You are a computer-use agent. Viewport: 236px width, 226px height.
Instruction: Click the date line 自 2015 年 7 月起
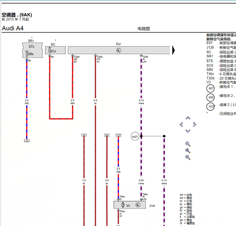[x=15, y=19]
